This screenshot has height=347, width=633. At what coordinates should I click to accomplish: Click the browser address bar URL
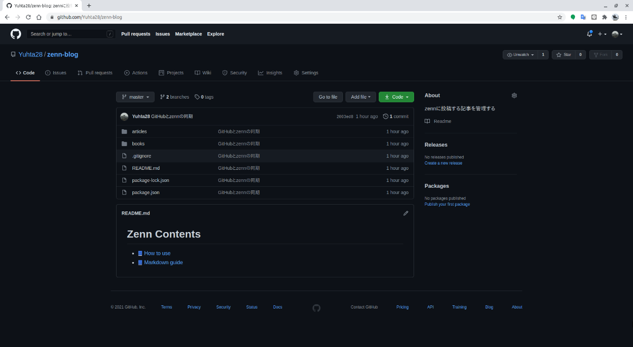tap(90, 17)
